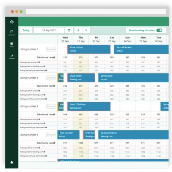Open the Calendar sidebar section
This screenshot has height=172, width=172.
pos(12,33)
